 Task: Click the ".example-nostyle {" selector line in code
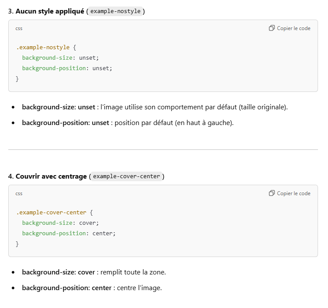tap(46, 47)
